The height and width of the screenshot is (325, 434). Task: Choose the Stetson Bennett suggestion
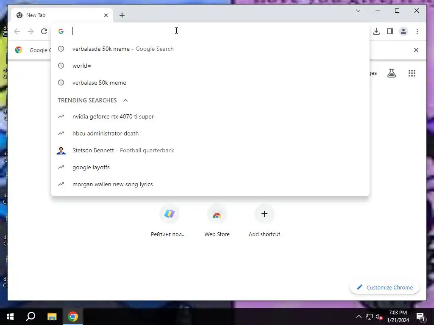[x=210, y=150]
